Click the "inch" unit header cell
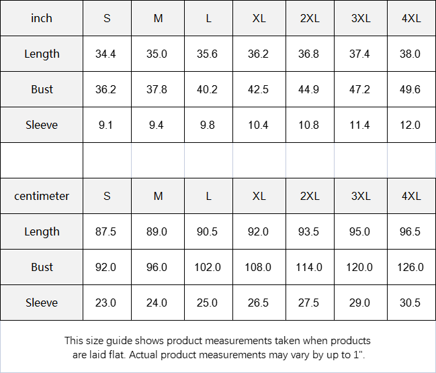Viewport: 436px width, 373px height. [x=42, y=18]
